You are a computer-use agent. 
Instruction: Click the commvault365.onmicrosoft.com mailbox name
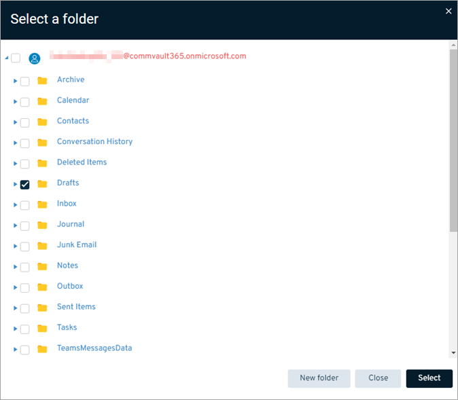(148, 56)
